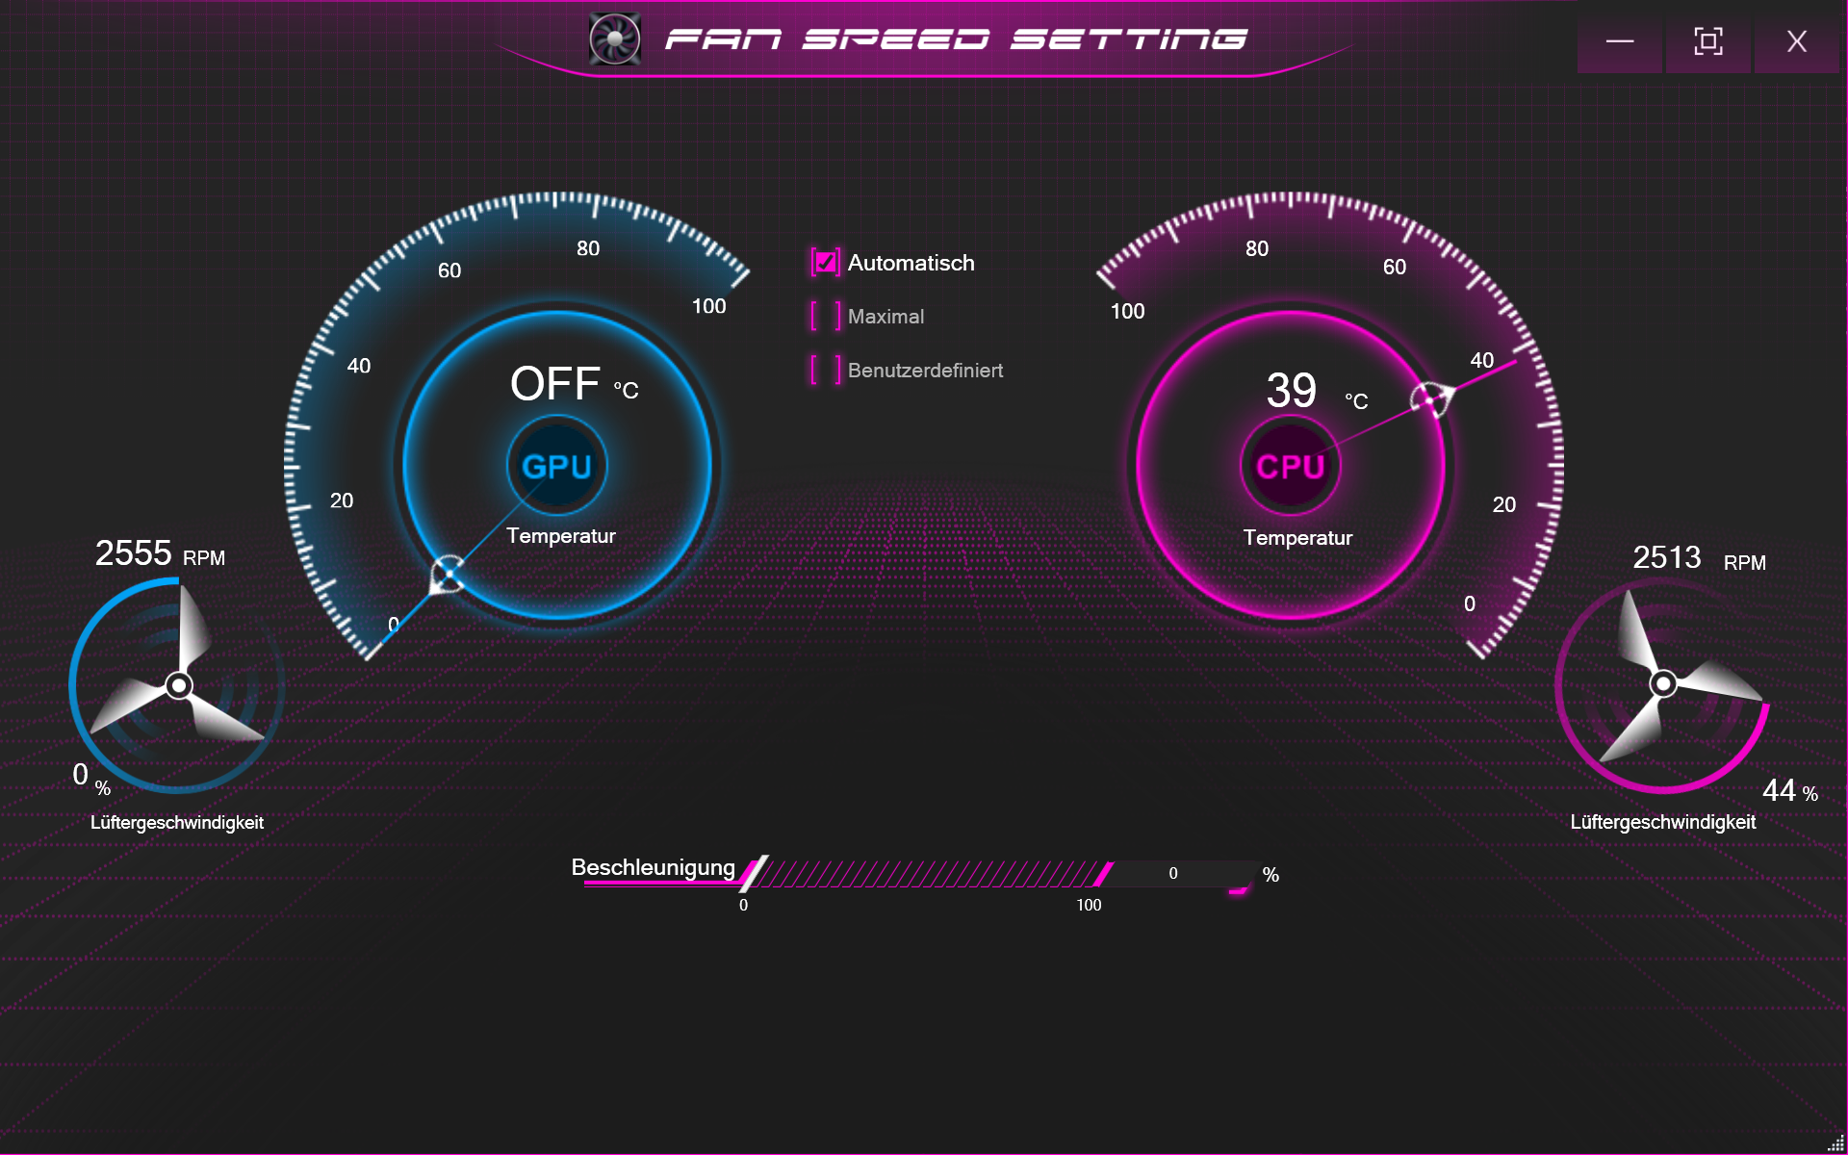Click the GPU fan propeller icon
The image size is (1848, 1155).
coord(179,684)
